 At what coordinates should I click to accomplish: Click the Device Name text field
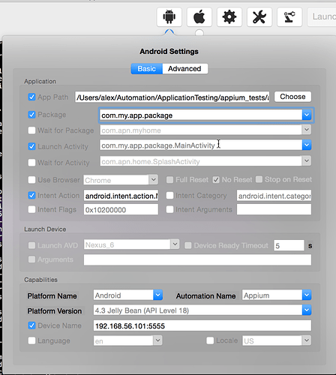click(x=202, y=325)
